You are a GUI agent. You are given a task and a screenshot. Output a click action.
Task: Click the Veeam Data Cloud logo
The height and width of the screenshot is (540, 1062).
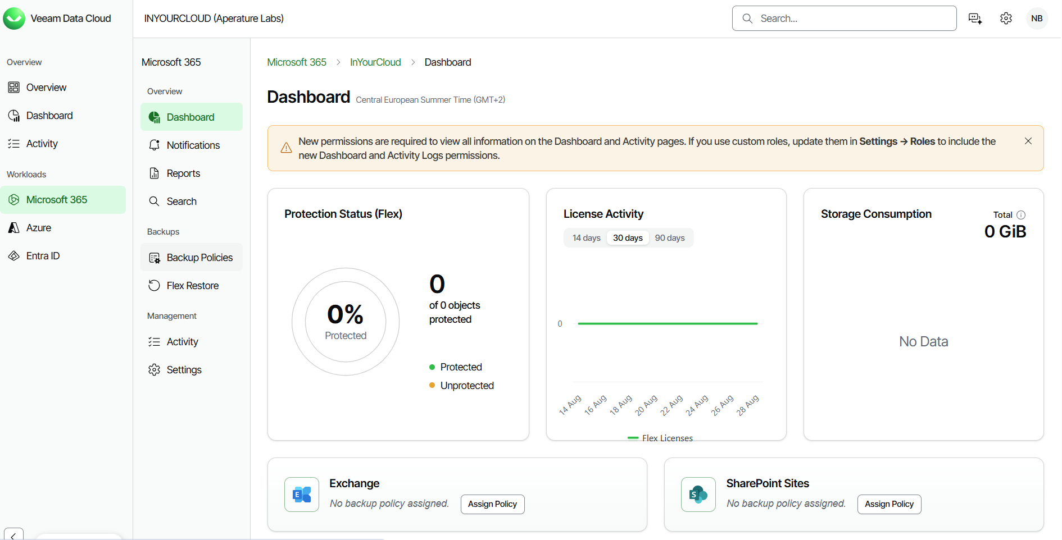pyautogui.click(x=14, y=19)
